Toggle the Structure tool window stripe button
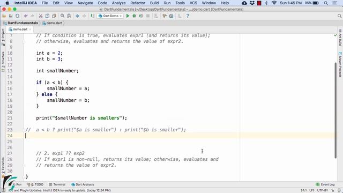343x193 pixels. coord(3,62)
